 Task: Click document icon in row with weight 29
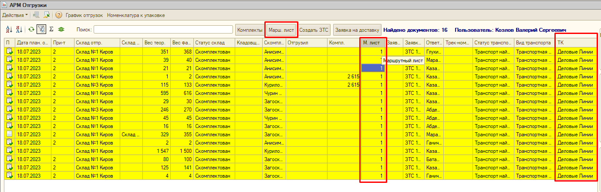[10, 101]
